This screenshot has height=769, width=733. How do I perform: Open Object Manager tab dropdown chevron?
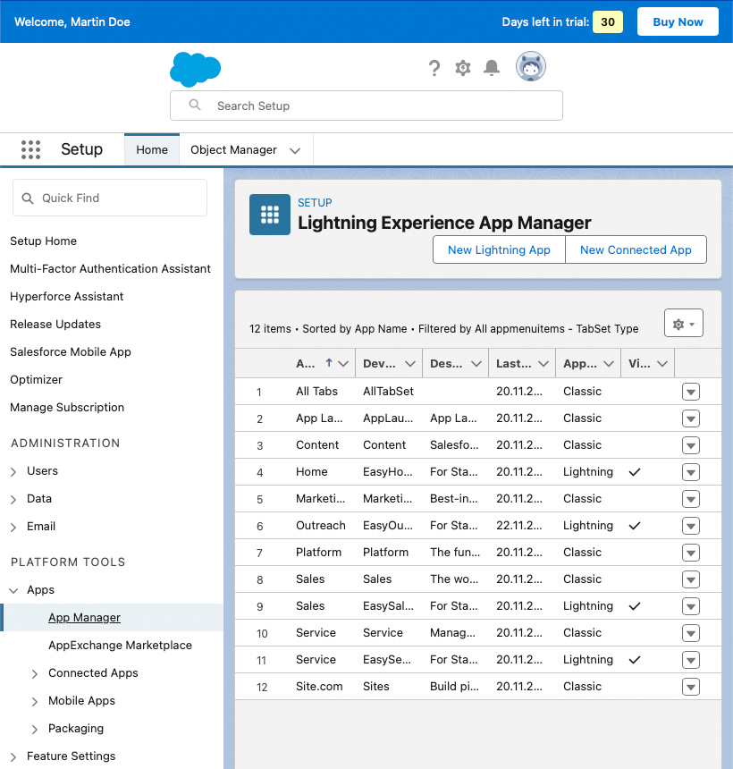[295, 150]
